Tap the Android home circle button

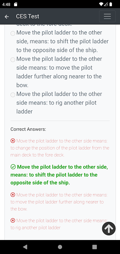pyautogui.click(x=60, y=247)
